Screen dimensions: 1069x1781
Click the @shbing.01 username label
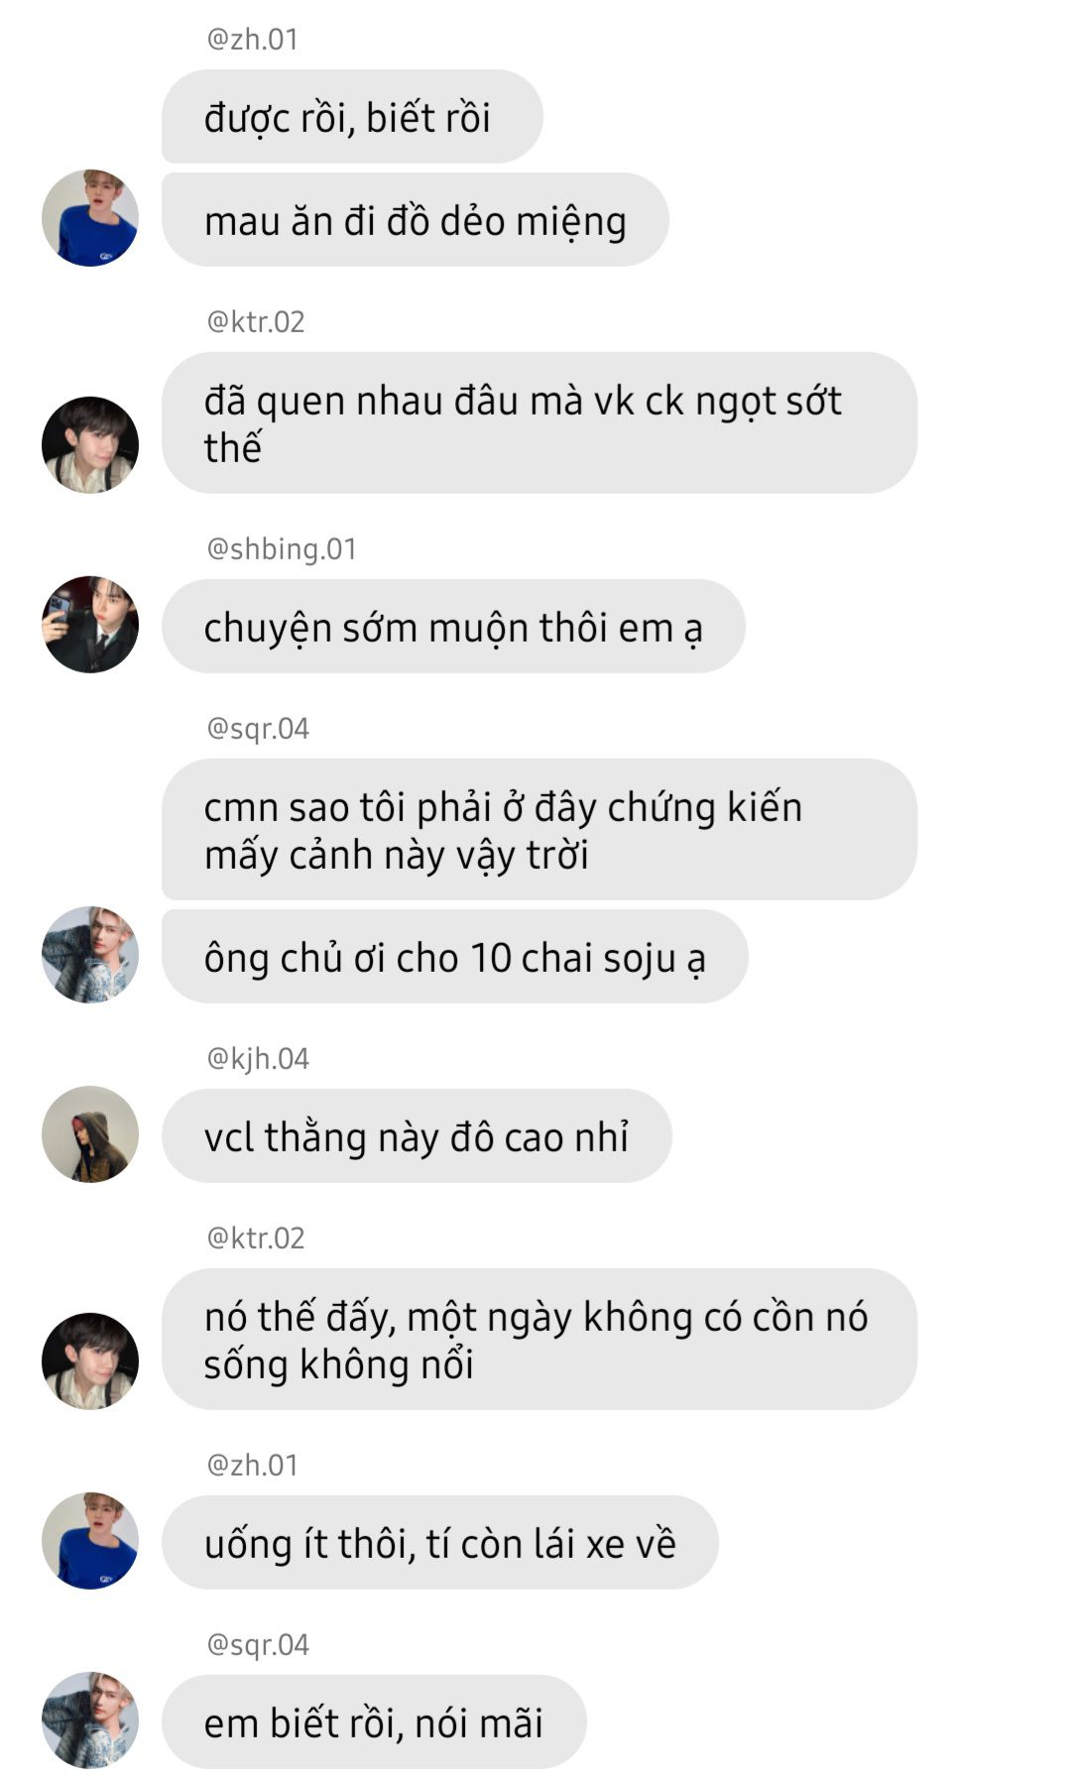coord(282,549)
